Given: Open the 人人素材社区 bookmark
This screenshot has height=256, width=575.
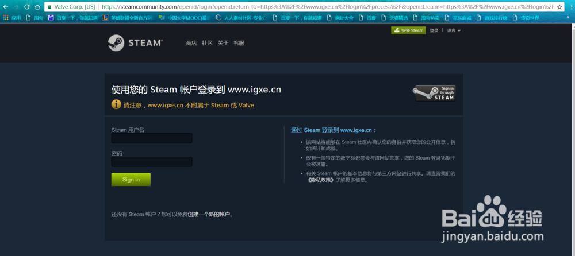Looking at the screenshot, I should point(240,18).
